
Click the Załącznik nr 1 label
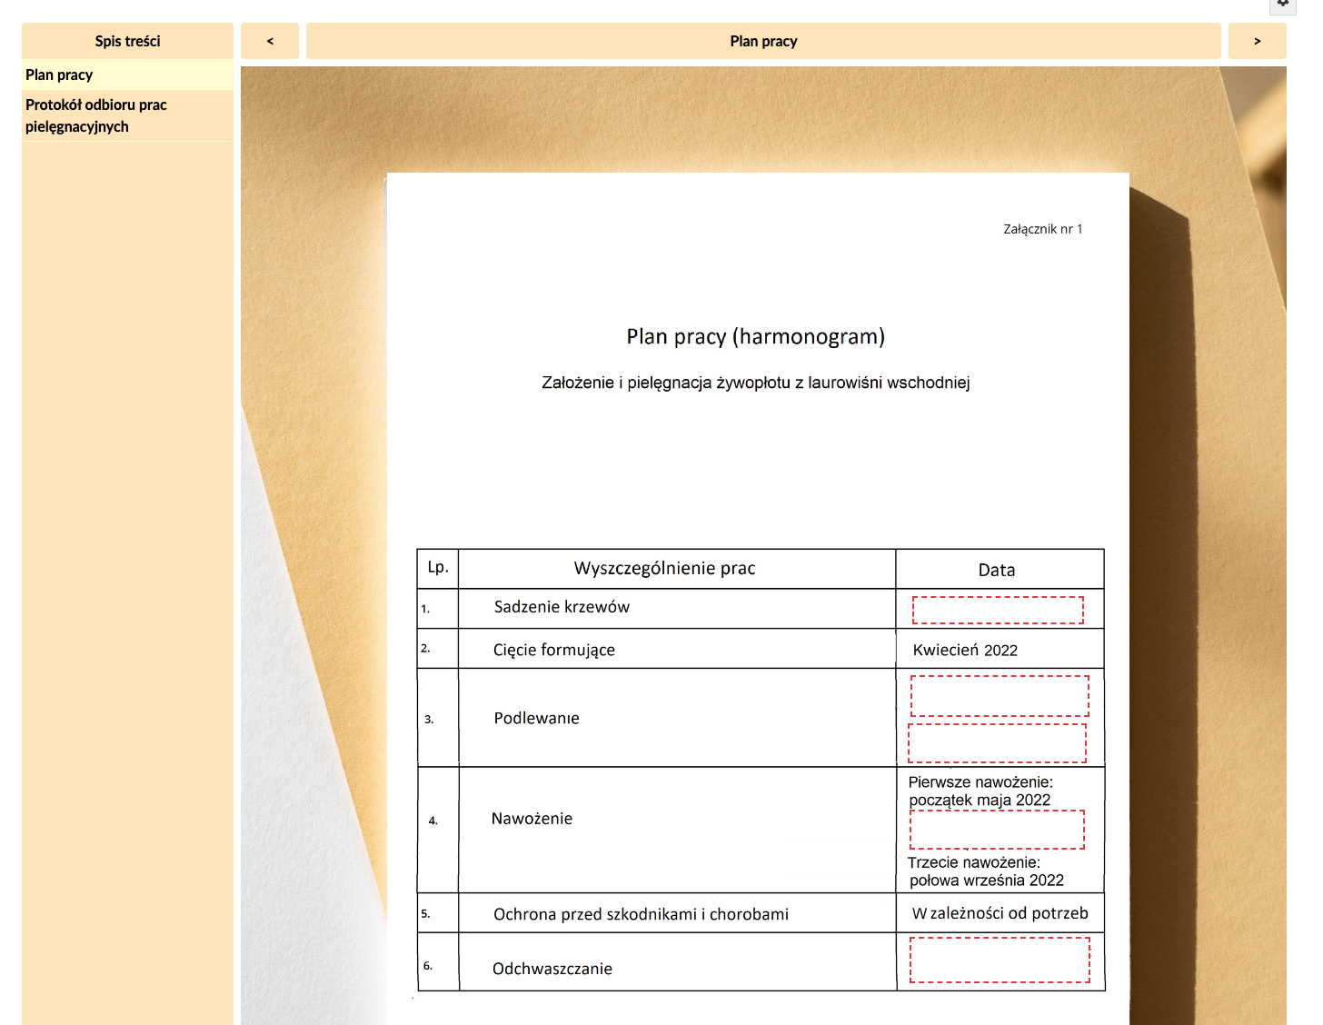coord(1042,229)
